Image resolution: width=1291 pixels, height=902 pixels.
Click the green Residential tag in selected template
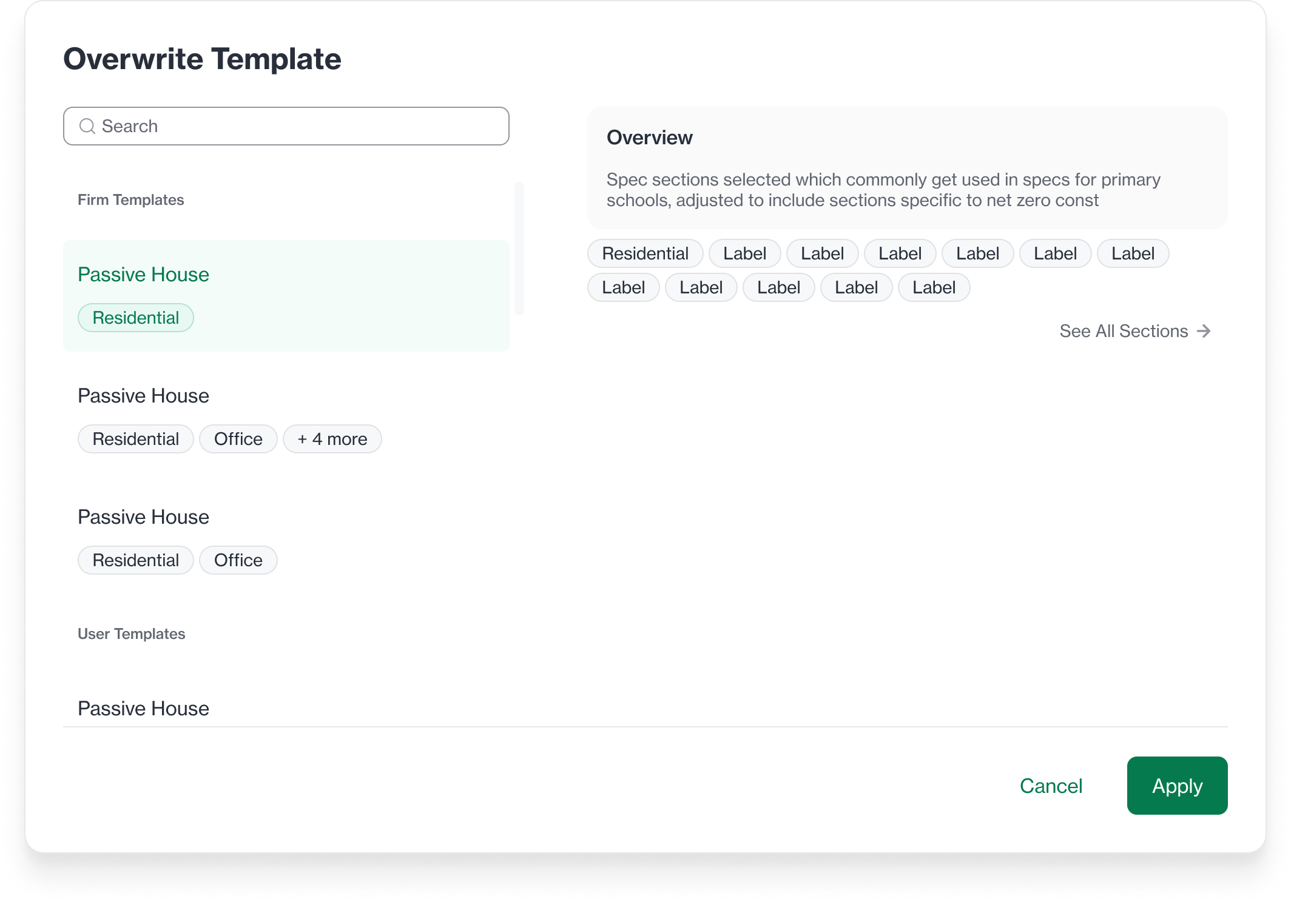(x=136, y=318)
